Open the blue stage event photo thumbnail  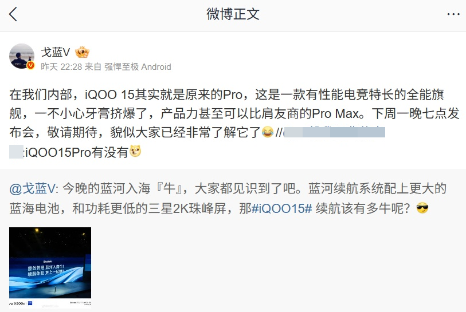click(x=50, y=267)
